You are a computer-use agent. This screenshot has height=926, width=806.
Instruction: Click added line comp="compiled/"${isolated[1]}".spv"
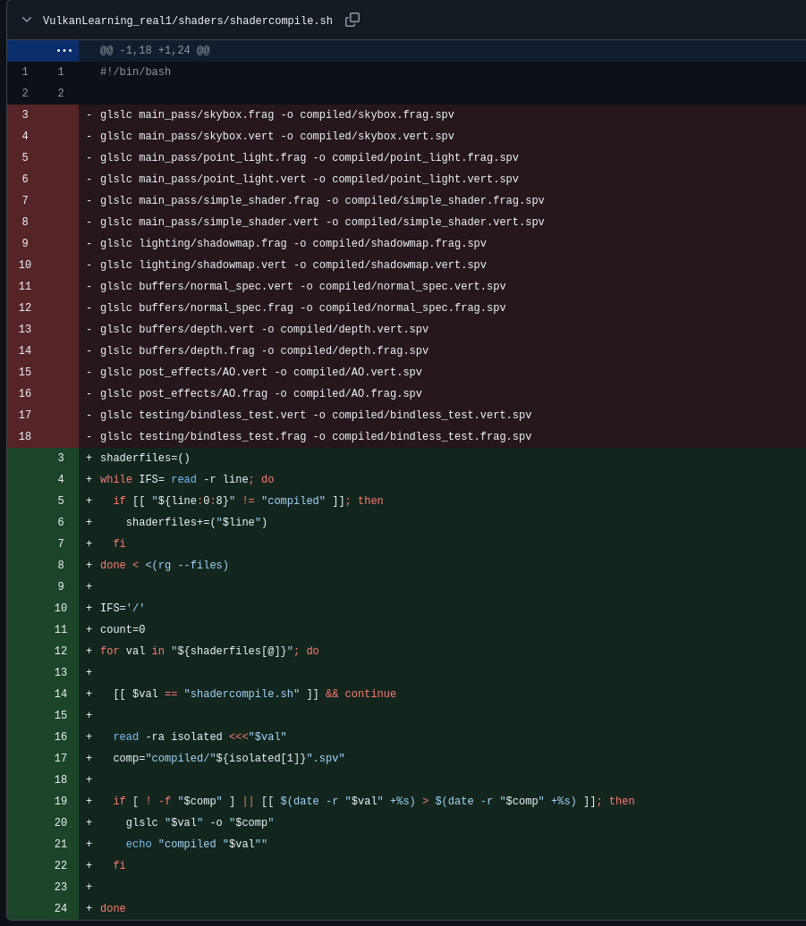pos(229,758)
